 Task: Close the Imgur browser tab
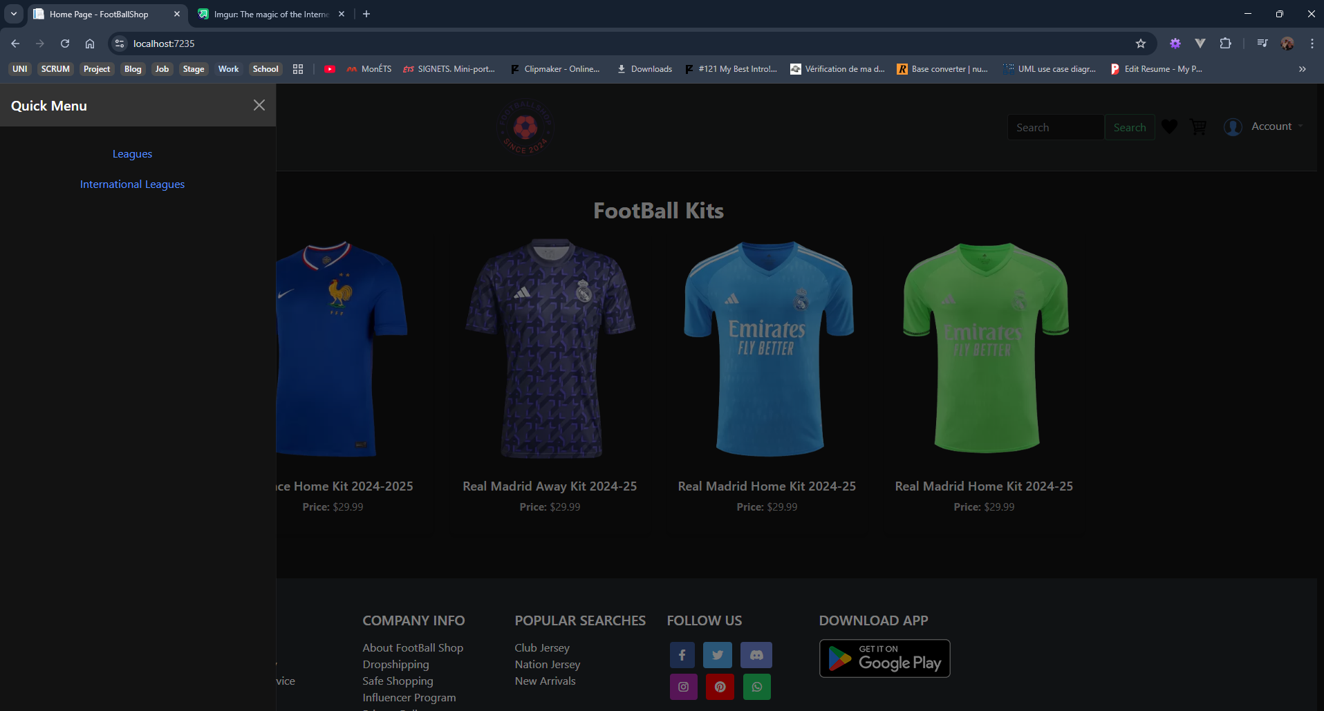coord(342,14)
